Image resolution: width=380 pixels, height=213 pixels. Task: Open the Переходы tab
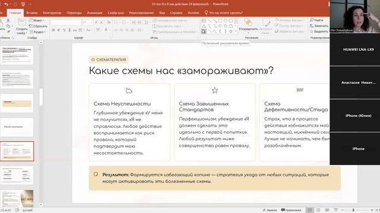pyautogui.click(x=74, y=13)
